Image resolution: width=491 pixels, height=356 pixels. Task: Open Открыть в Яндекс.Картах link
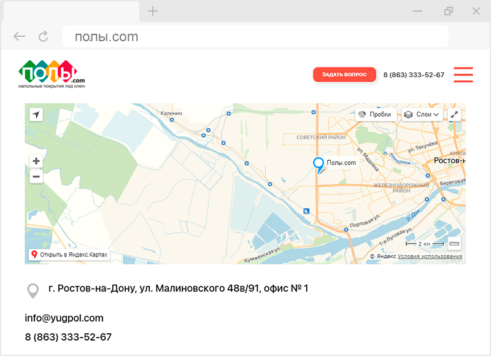pos(69,255)
